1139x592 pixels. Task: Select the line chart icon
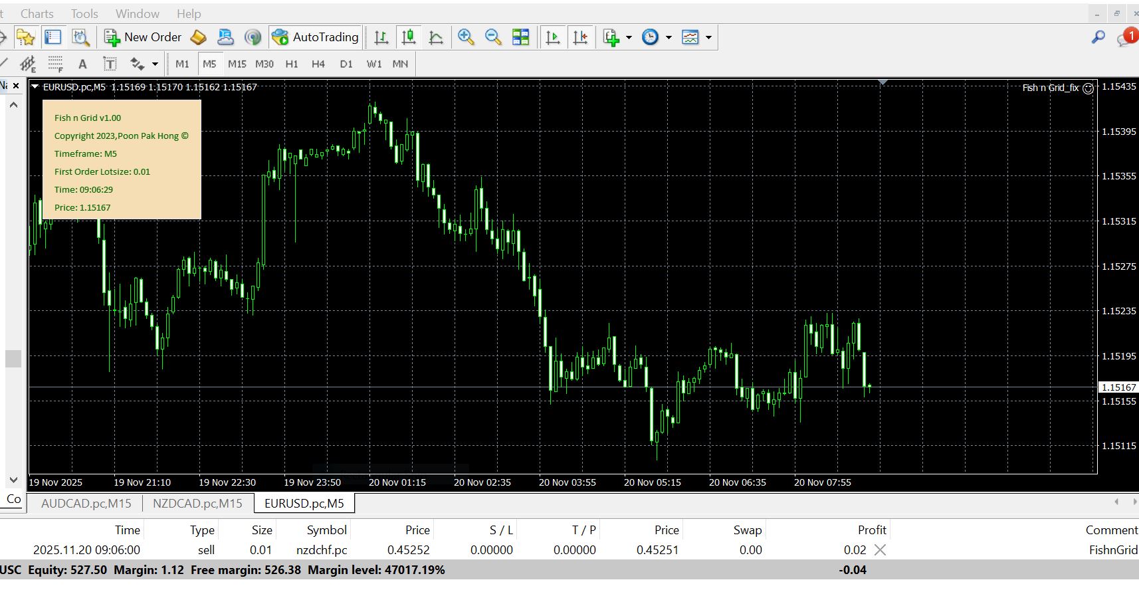(436, 37)
